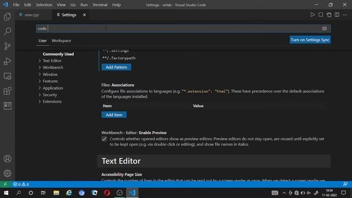Viewport: 352px width, 198px height.
Task: Click the Run Code play icon
Action: point(312,15)
